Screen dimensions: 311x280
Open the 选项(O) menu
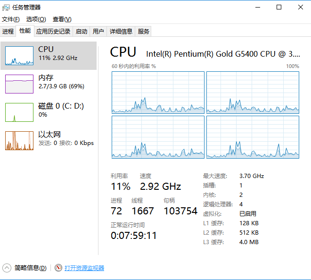(x=36, y=19)
